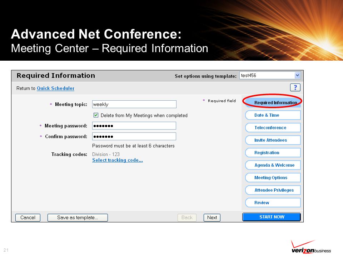Focus the Meeting password field
This screenshot has height=257, width=343.
[x=134, y=126]
